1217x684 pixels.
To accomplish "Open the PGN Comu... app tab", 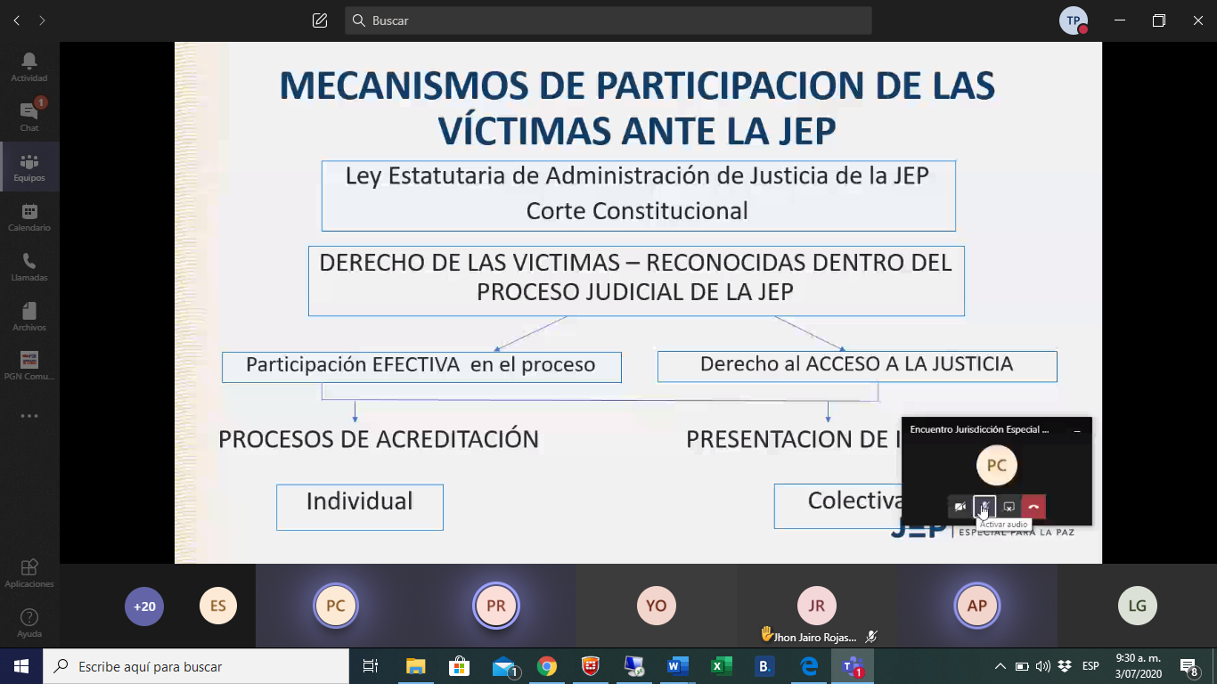I will tap(29, 365).
